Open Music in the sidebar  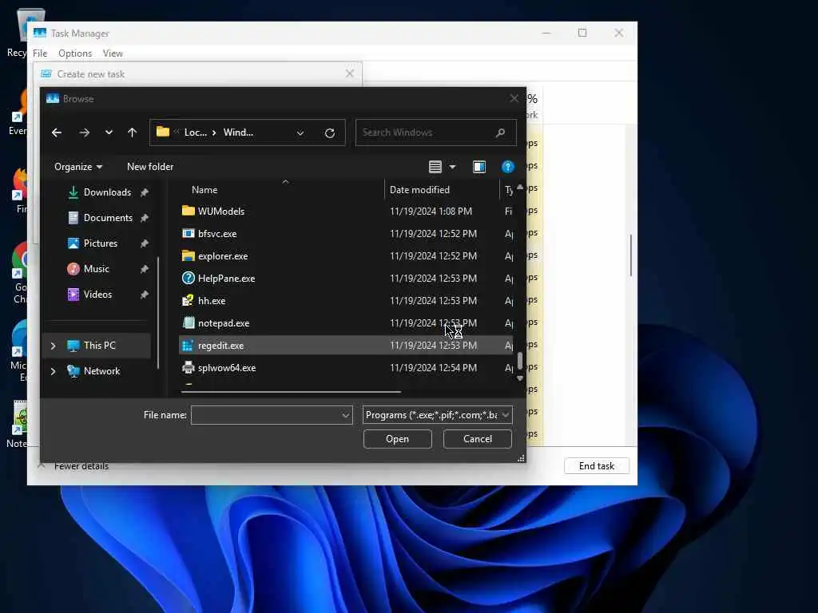coord(96,269)
